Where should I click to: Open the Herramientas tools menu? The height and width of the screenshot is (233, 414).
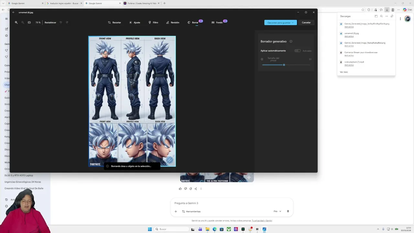click(x=191, y=211)
